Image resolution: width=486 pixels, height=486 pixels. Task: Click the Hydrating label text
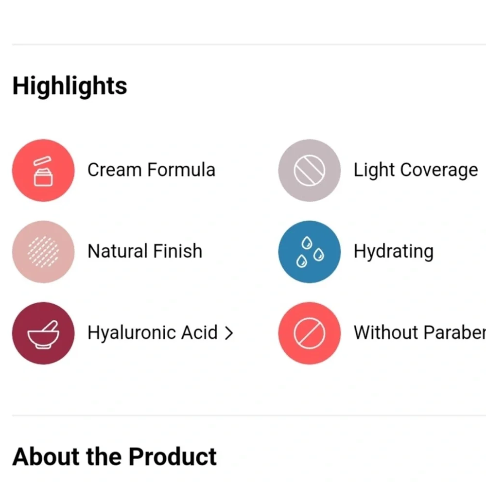393,252
